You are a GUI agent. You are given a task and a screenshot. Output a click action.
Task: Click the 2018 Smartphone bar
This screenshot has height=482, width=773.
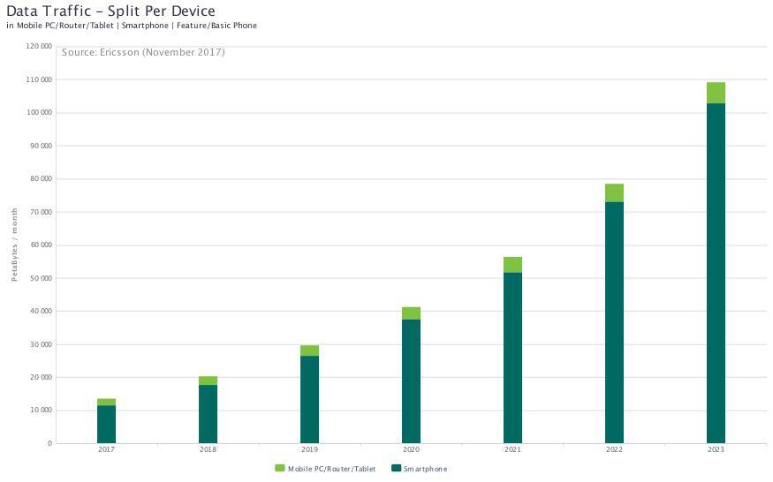coord(208,414)
